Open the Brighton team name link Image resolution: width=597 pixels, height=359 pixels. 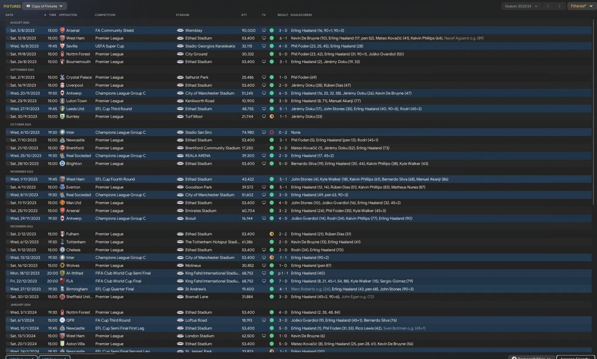pyautogui.click(x=74, y=164)
